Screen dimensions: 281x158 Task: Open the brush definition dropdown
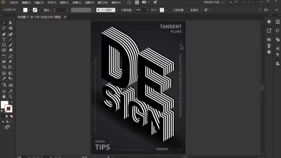point(117,10)
